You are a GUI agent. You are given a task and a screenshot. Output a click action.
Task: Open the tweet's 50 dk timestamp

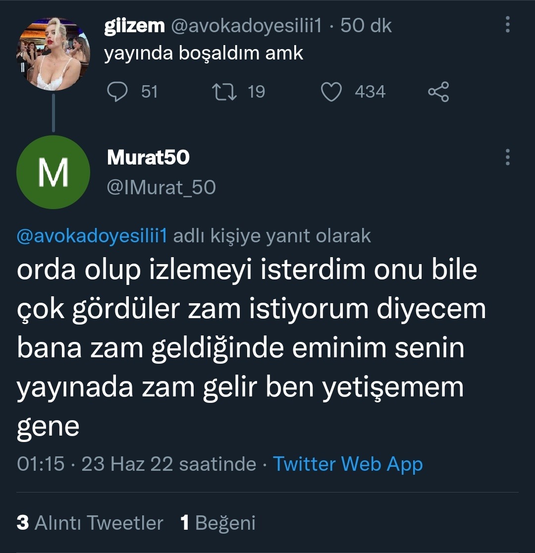coord(366,26)
